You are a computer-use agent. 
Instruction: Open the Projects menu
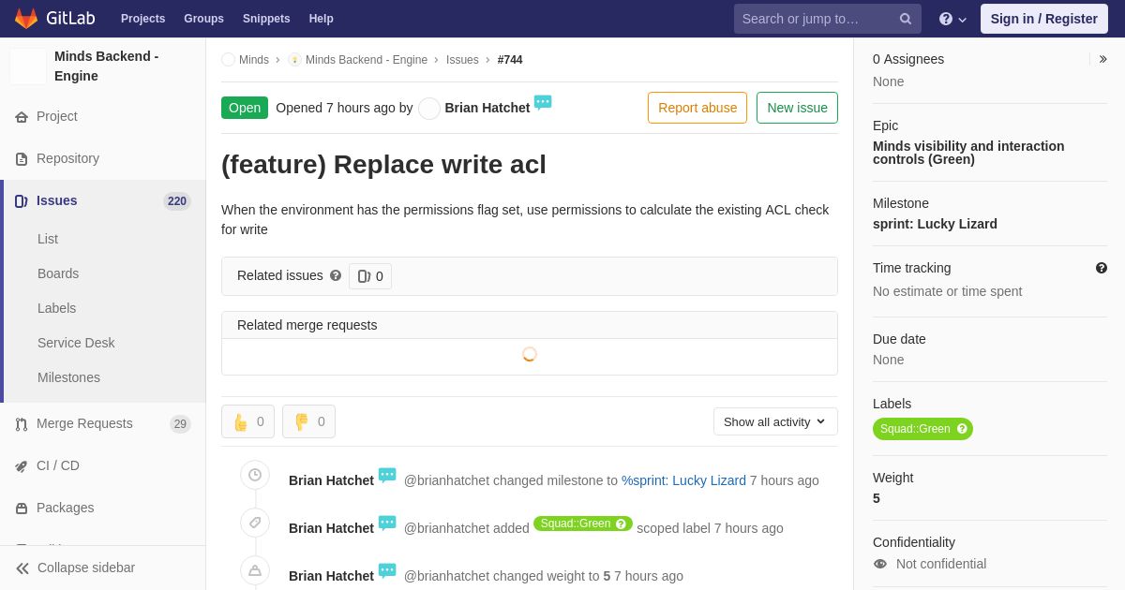coord(142,19)
